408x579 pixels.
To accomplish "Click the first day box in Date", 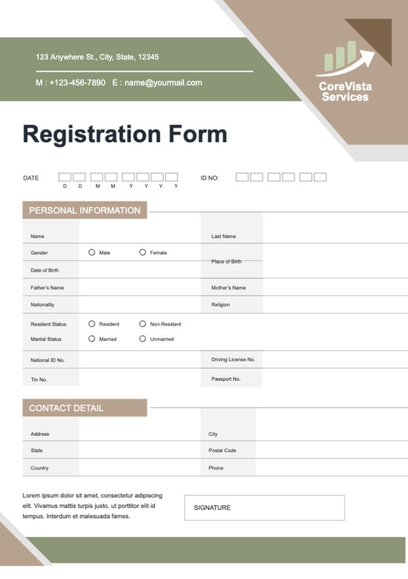I will click(x=65, y=177).
